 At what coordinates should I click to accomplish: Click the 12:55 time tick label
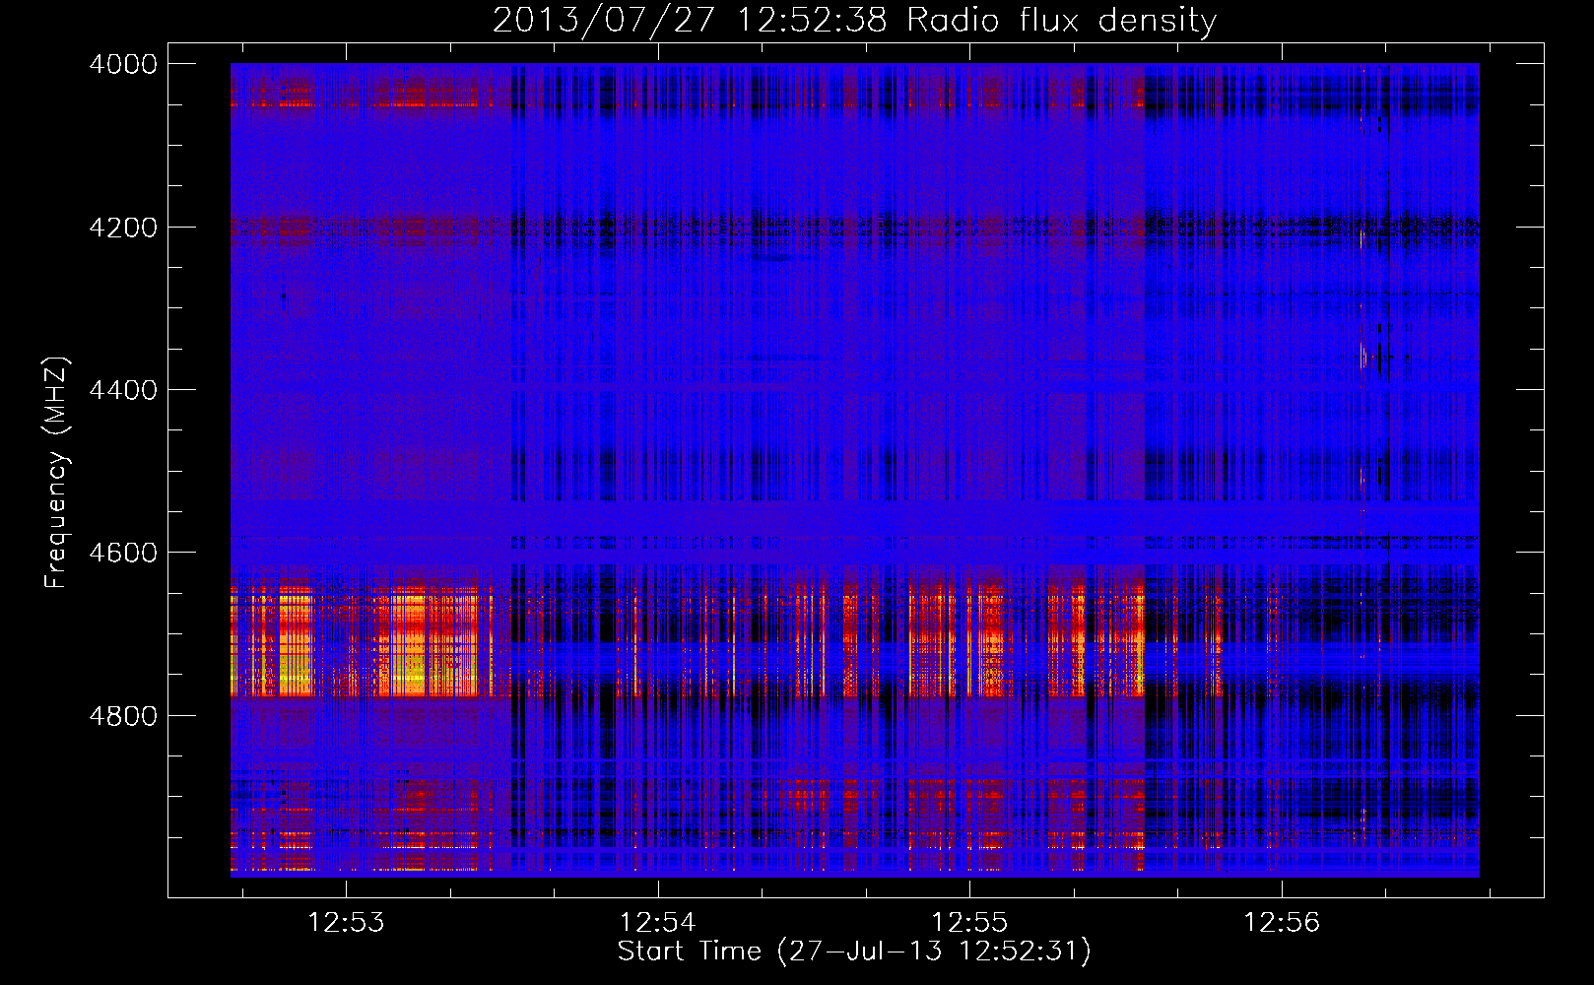[969, 923]
